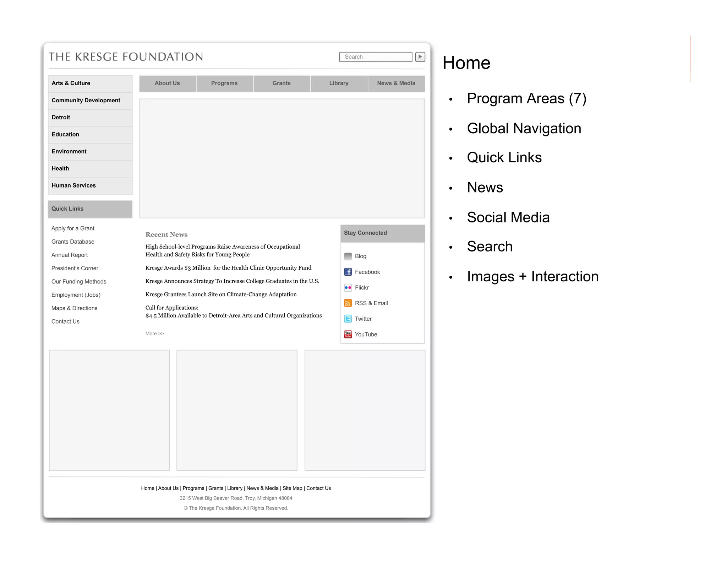Image resolution: width=727 pixels, height=562 pixels.
Task: Type in the Search input field
Action: coord(376,57)
